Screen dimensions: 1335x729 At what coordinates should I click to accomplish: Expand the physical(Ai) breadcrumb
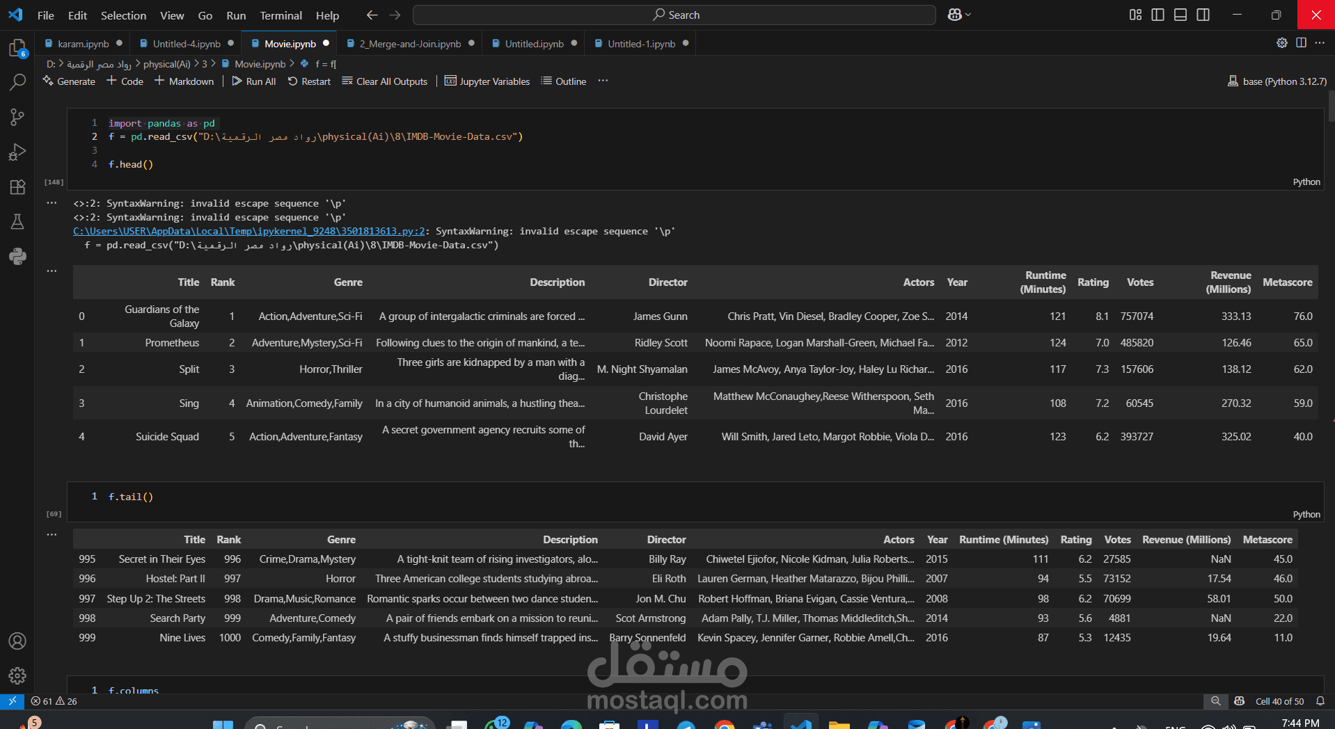click(x=166, y=64)
